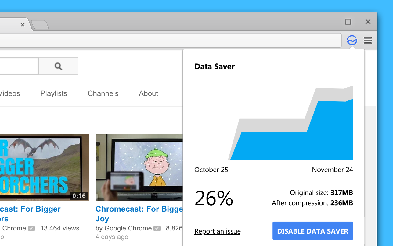Open the About tab

(148, 93)
